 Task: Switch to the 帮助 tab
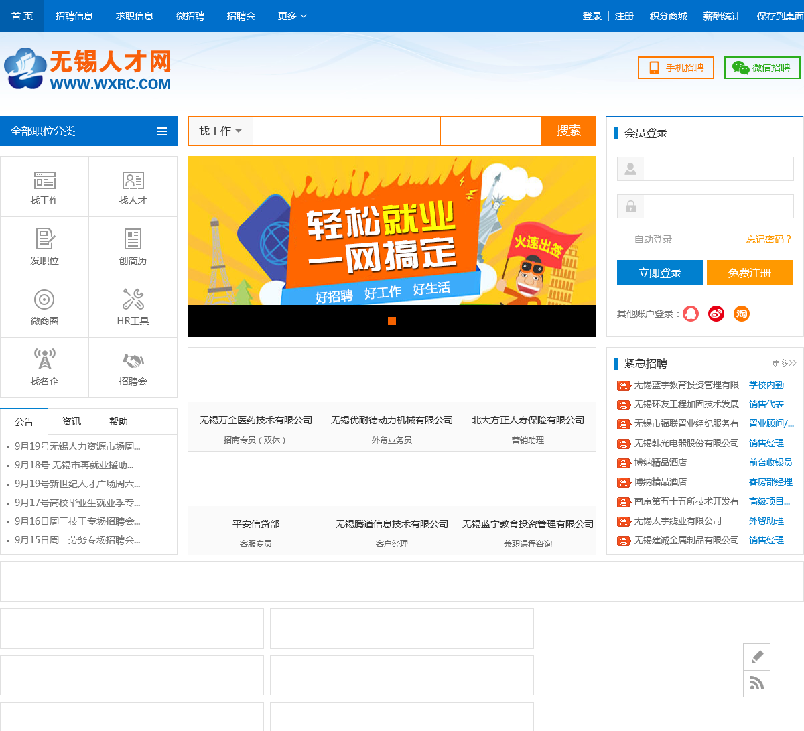point(119,421)
